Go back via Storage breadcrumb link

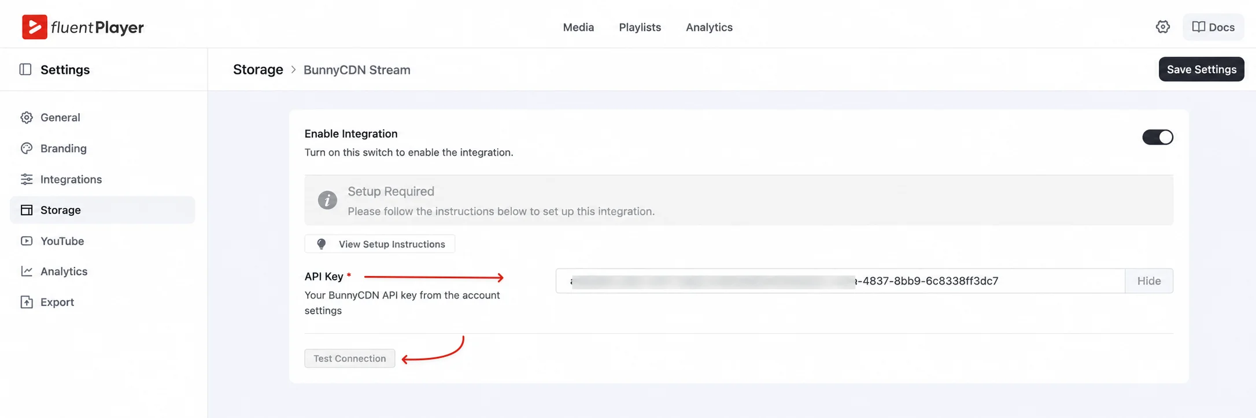click(258, 69)
